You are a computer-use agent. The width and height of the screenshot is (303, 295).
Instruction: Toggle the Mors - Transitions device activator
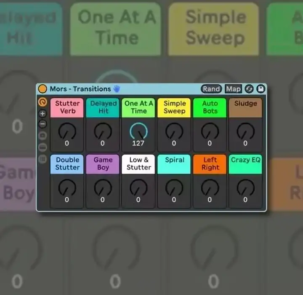(x=43, y=89)
